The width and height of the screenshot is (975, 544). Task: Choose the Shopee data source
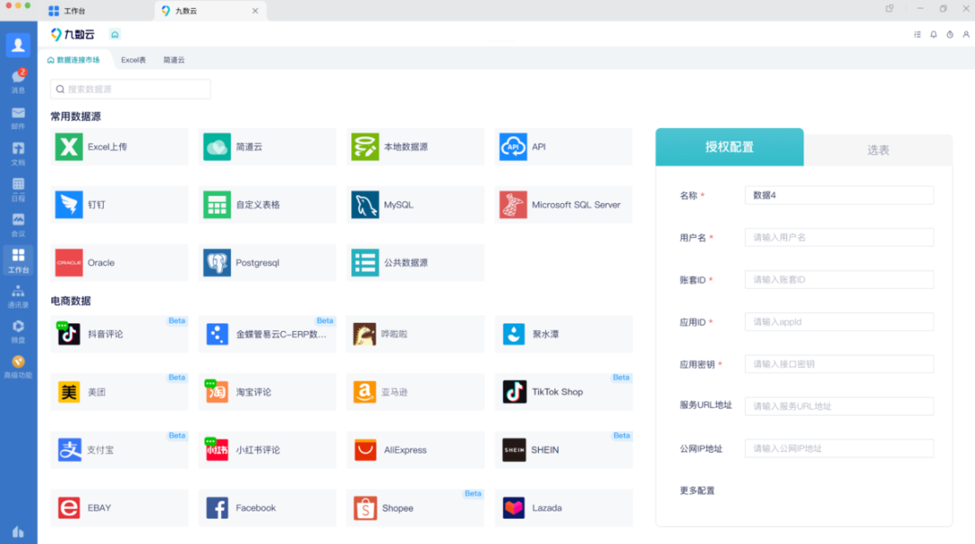[415, 508]
